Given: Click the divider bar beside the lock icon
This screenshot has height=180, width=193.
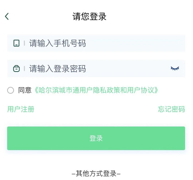Looking at the screenshot, I should coord(25,69).
